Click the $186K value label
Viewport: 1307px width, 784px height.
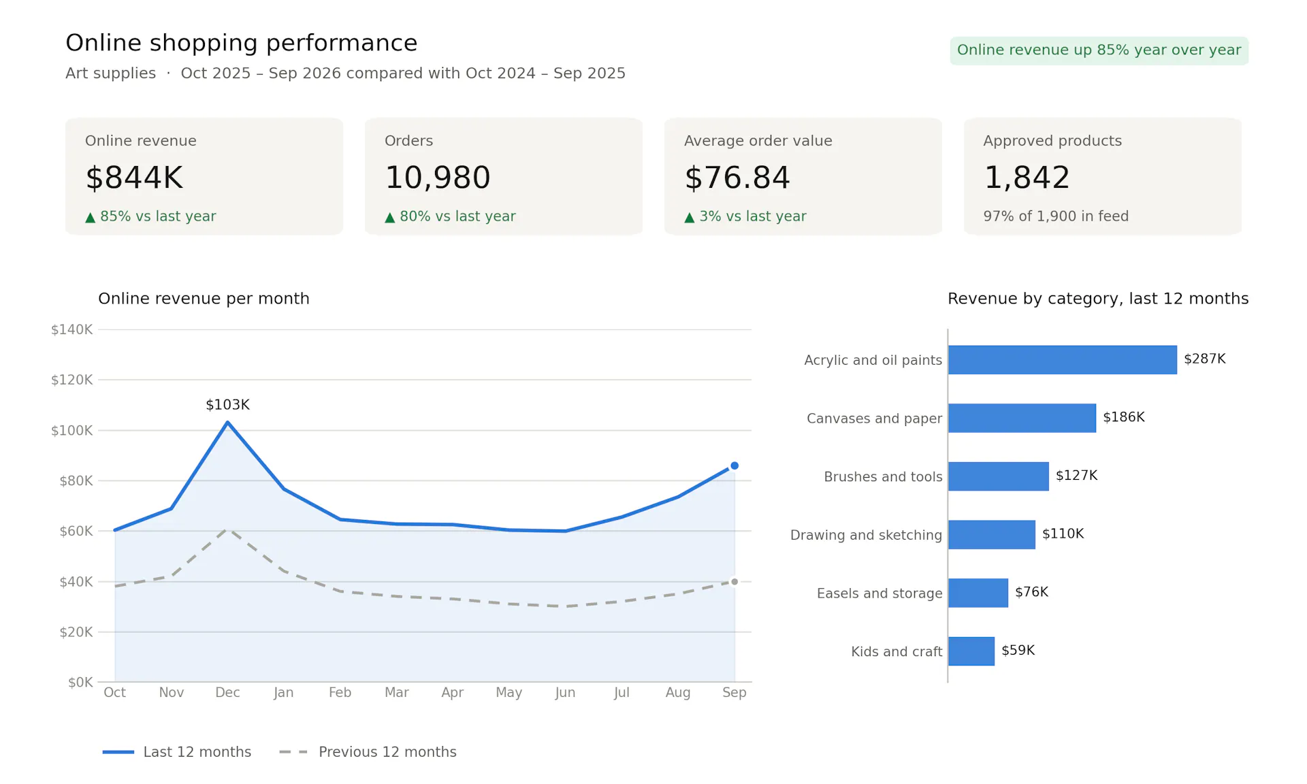tap(1124, 417)
